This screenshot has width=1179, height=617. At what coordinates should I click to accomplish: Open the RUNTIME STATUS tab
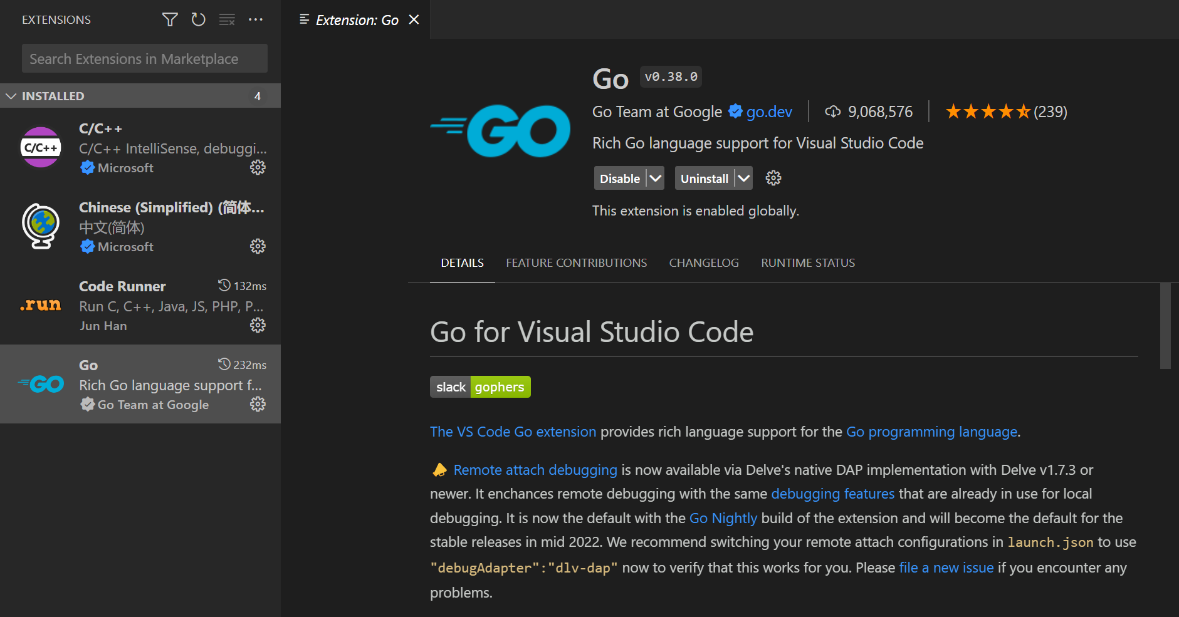click(x=808, y=263)
